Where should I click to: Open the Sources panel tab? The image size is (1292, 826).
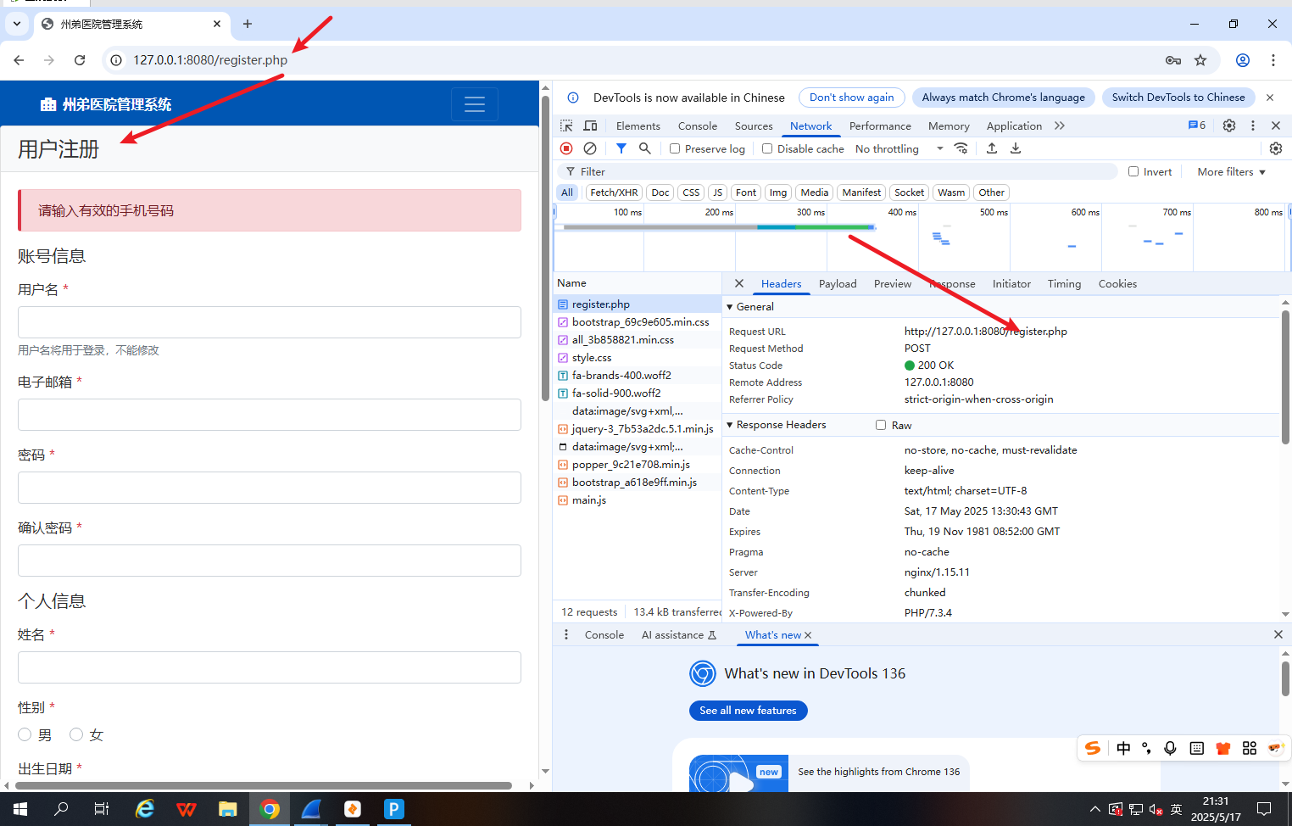(754, 126)
